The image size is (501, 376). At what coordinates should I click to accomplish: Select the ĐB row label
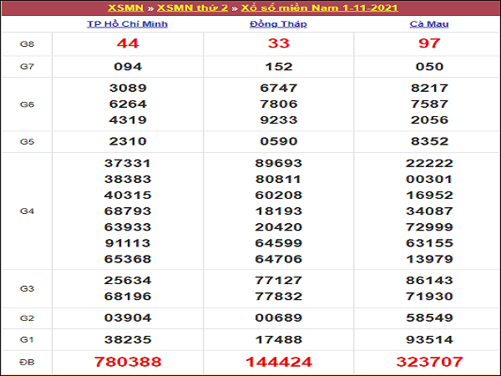point(26,362)
